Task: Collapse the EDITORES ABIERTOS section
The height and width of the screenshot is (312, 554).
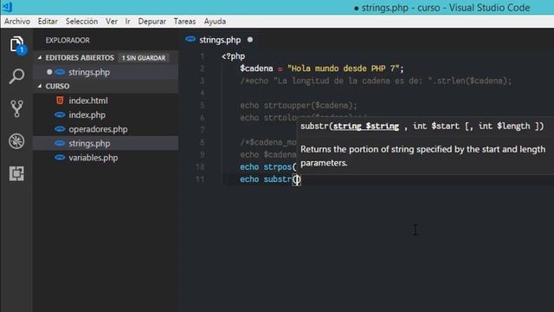Action: coord(40,58)
